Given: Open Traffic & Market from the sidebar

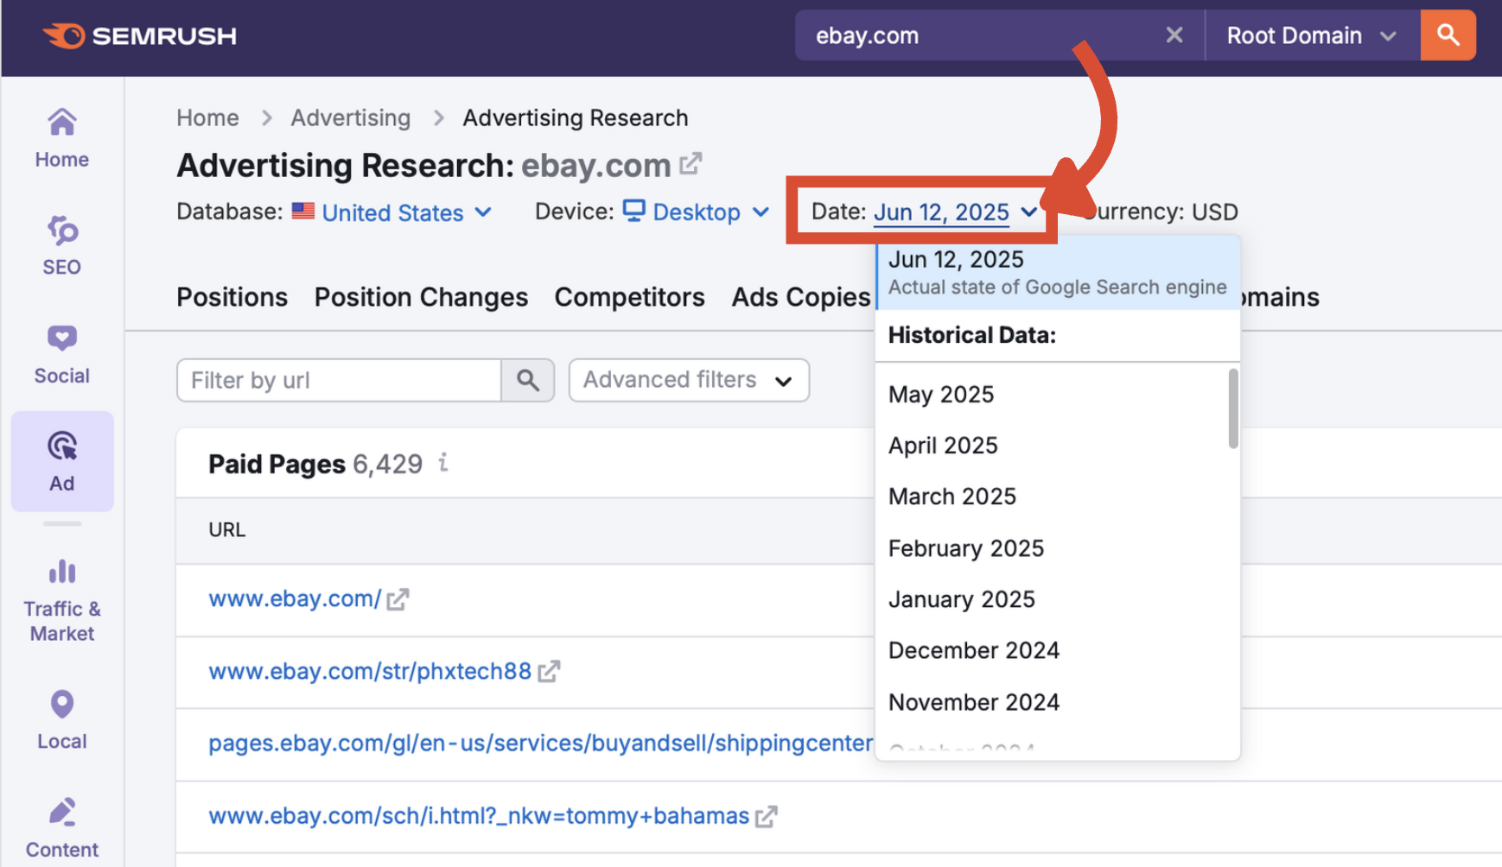Looking at the screenshot, I should tap(61, 596).
